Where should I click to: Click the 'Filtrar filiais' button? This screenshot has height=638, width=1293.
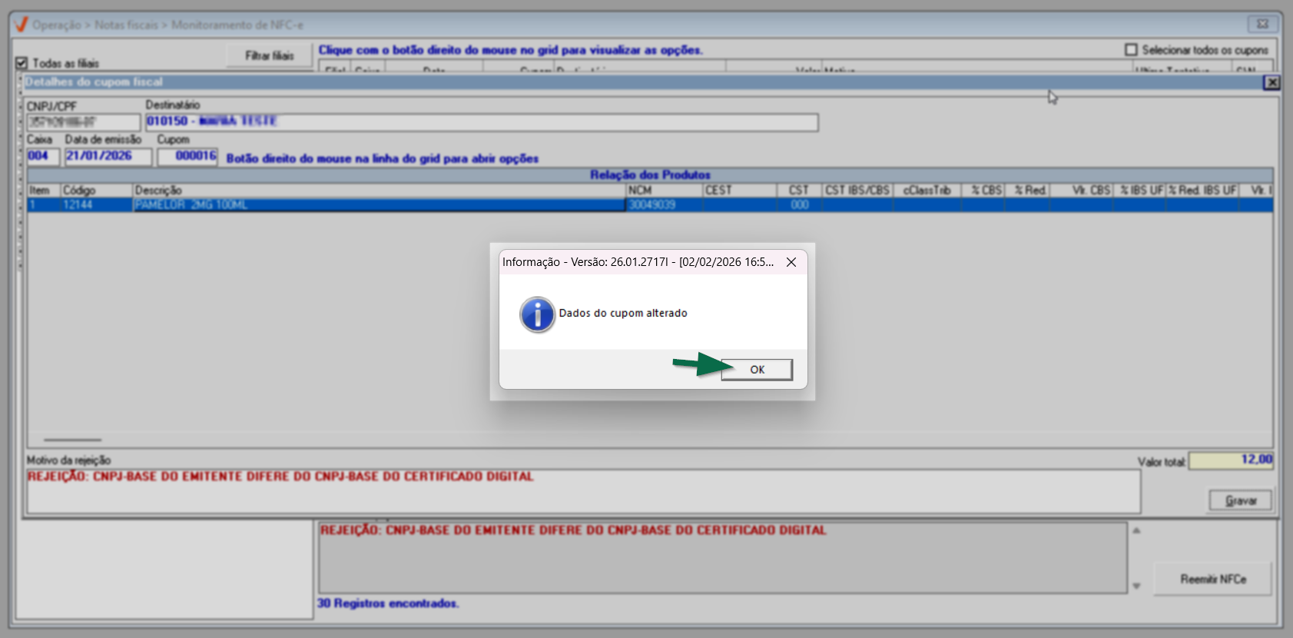pyautogui.click(x=270, y=55)
